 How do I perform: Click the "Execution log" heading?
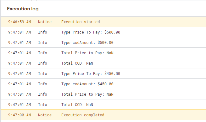click(23, 9)
